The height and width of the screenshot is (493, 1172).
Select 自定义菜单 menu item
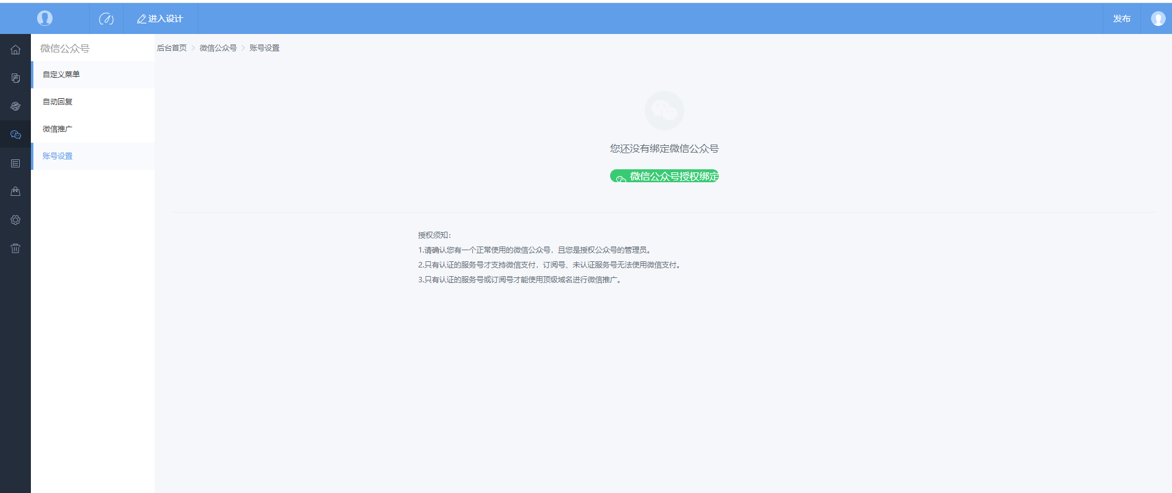(93, 74)
